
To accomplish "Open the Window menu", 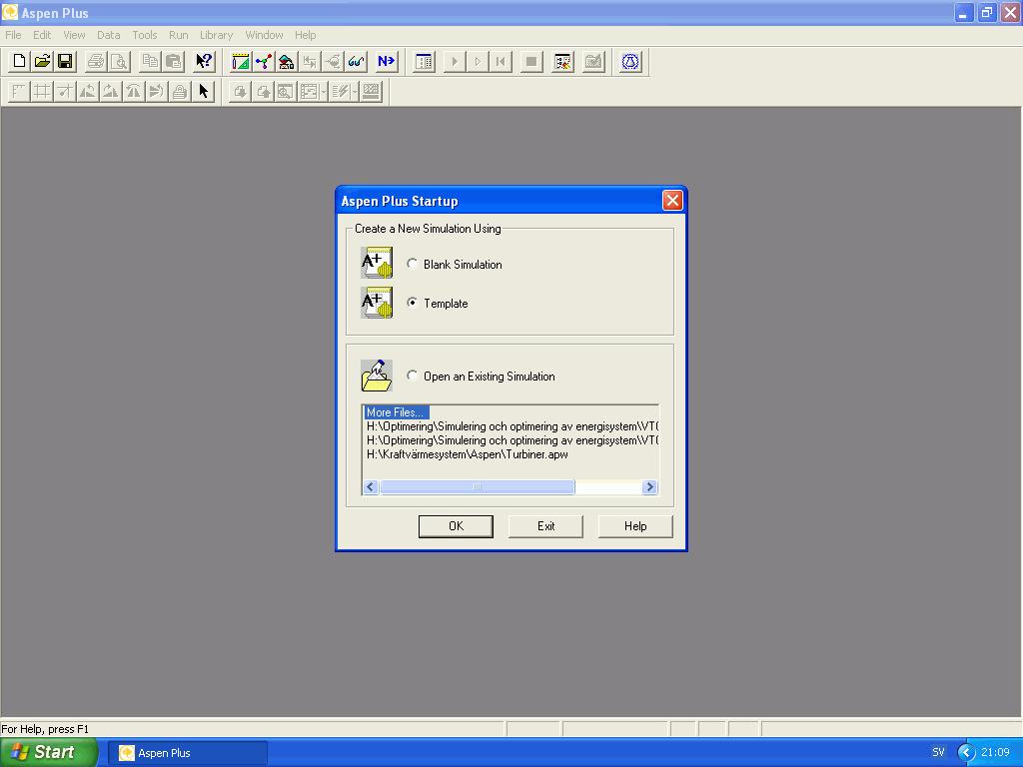I will tap(264, 35).
